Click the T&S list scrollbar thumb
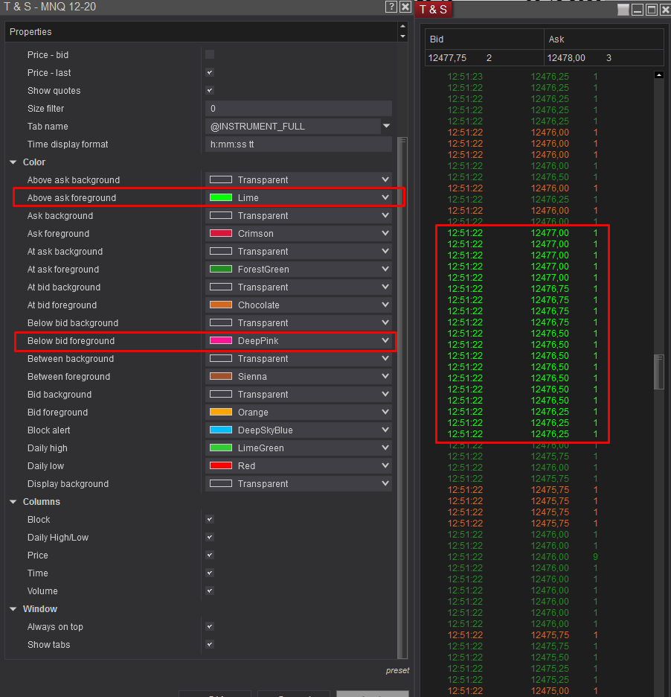Viewport: 671px width, 697px height. pos(659,372)
